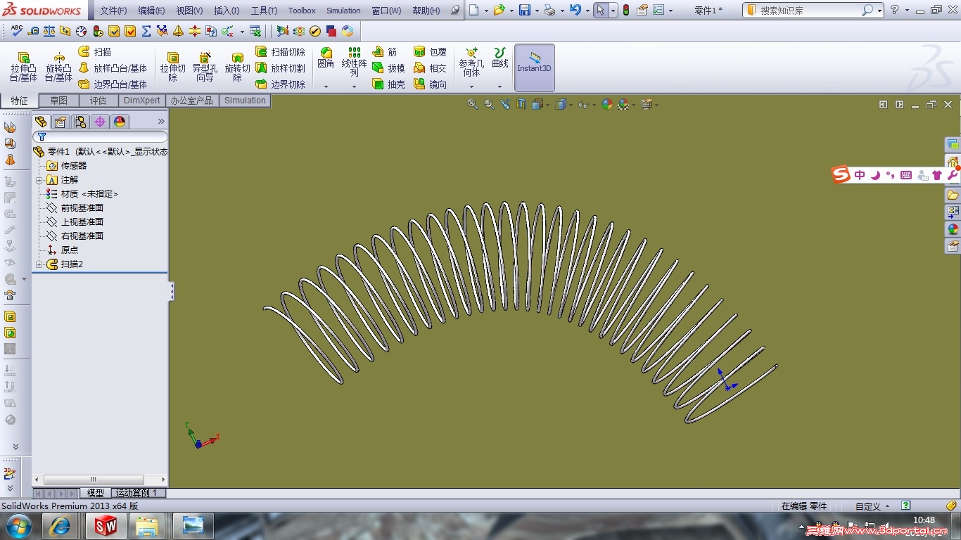Choose the 扫描 sweep feature in the ribbon
This screenshot has width=961, height=540.
[x=95, y=52]
